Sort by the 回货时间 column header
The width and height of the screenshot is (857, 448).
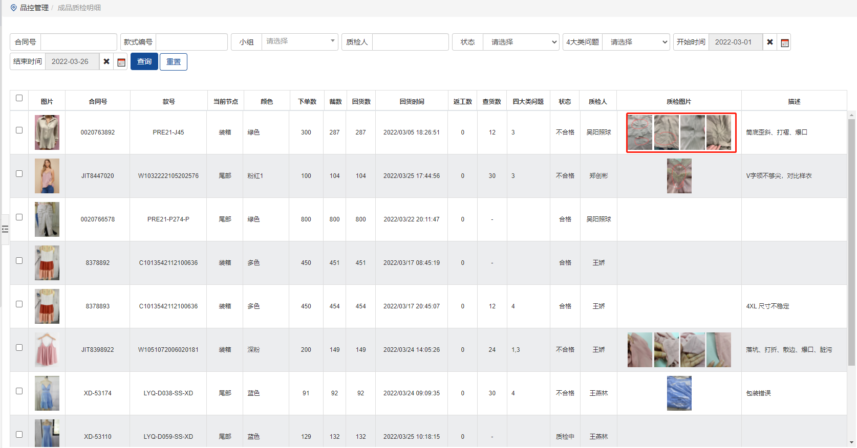(x=412, y=101)
